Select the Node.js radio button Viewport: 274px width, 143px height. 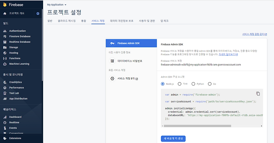(163, 84)
